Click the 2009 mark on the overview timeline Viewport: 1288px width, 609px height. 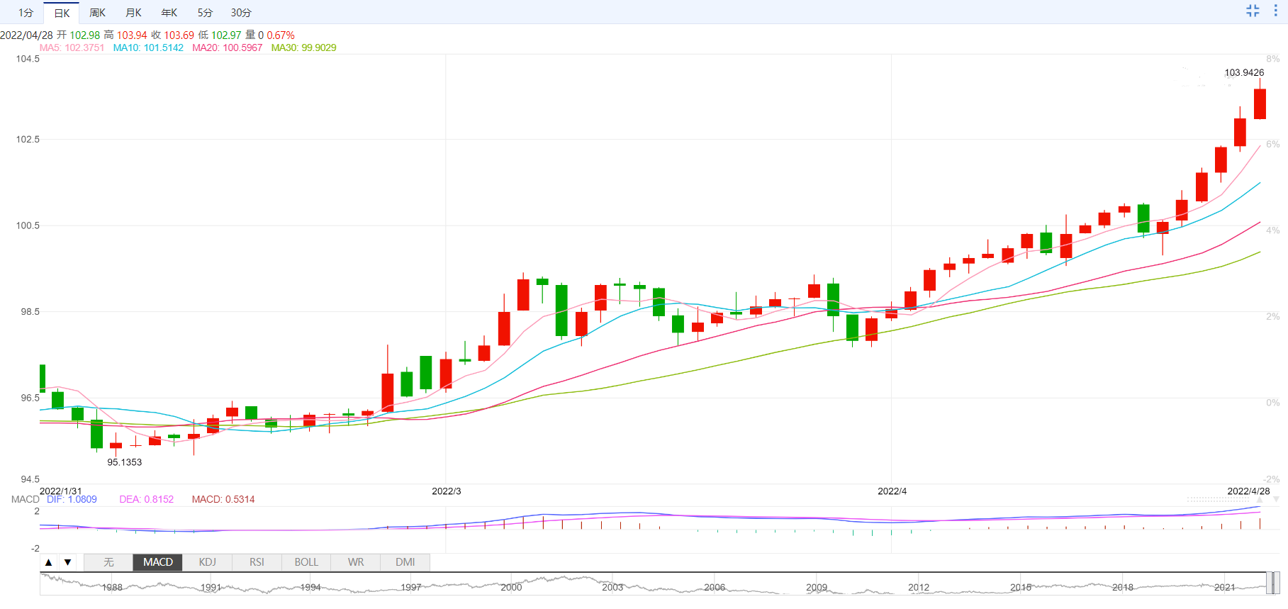(x=817, y=587)
